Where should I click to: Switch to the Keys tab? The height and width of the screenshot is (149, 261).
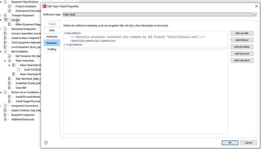(x=52, y=30)
